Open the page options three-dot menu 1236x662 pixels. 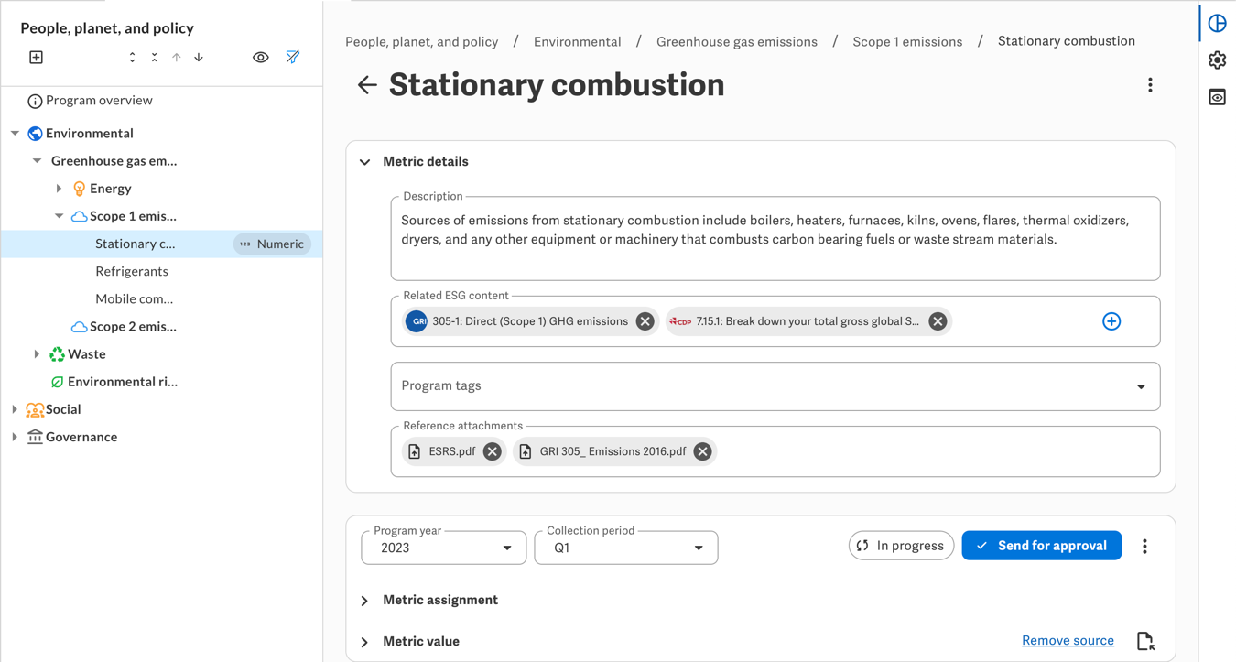[1151, 84]
